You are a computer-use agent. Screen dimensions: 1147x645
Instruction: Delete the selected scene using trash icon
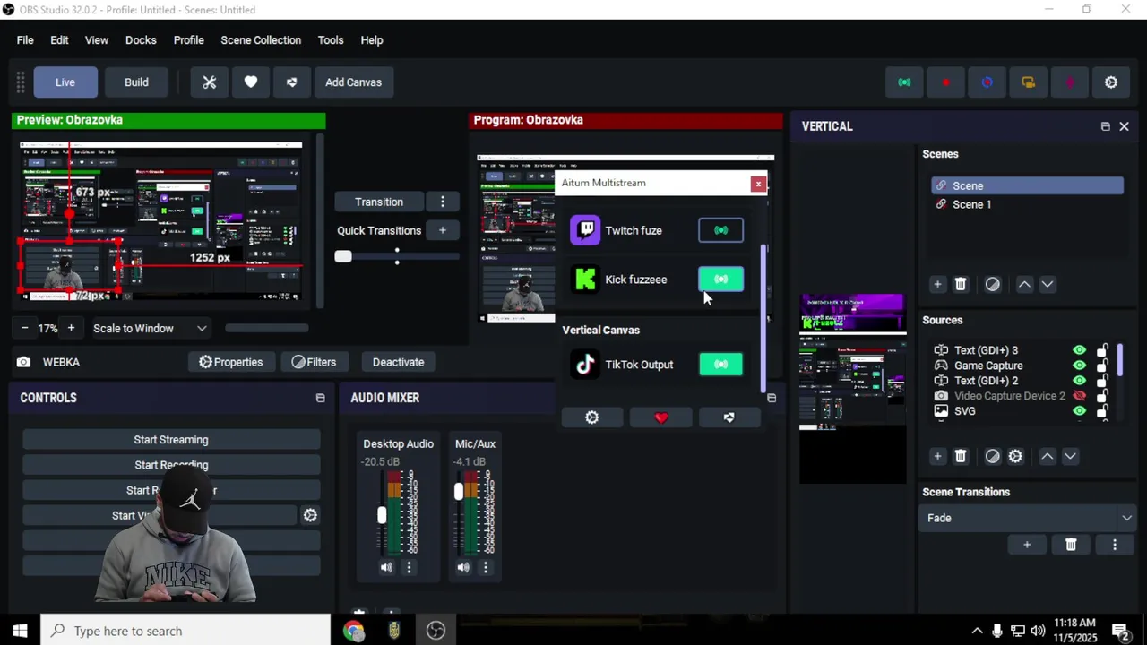click(x=961, y=284)
